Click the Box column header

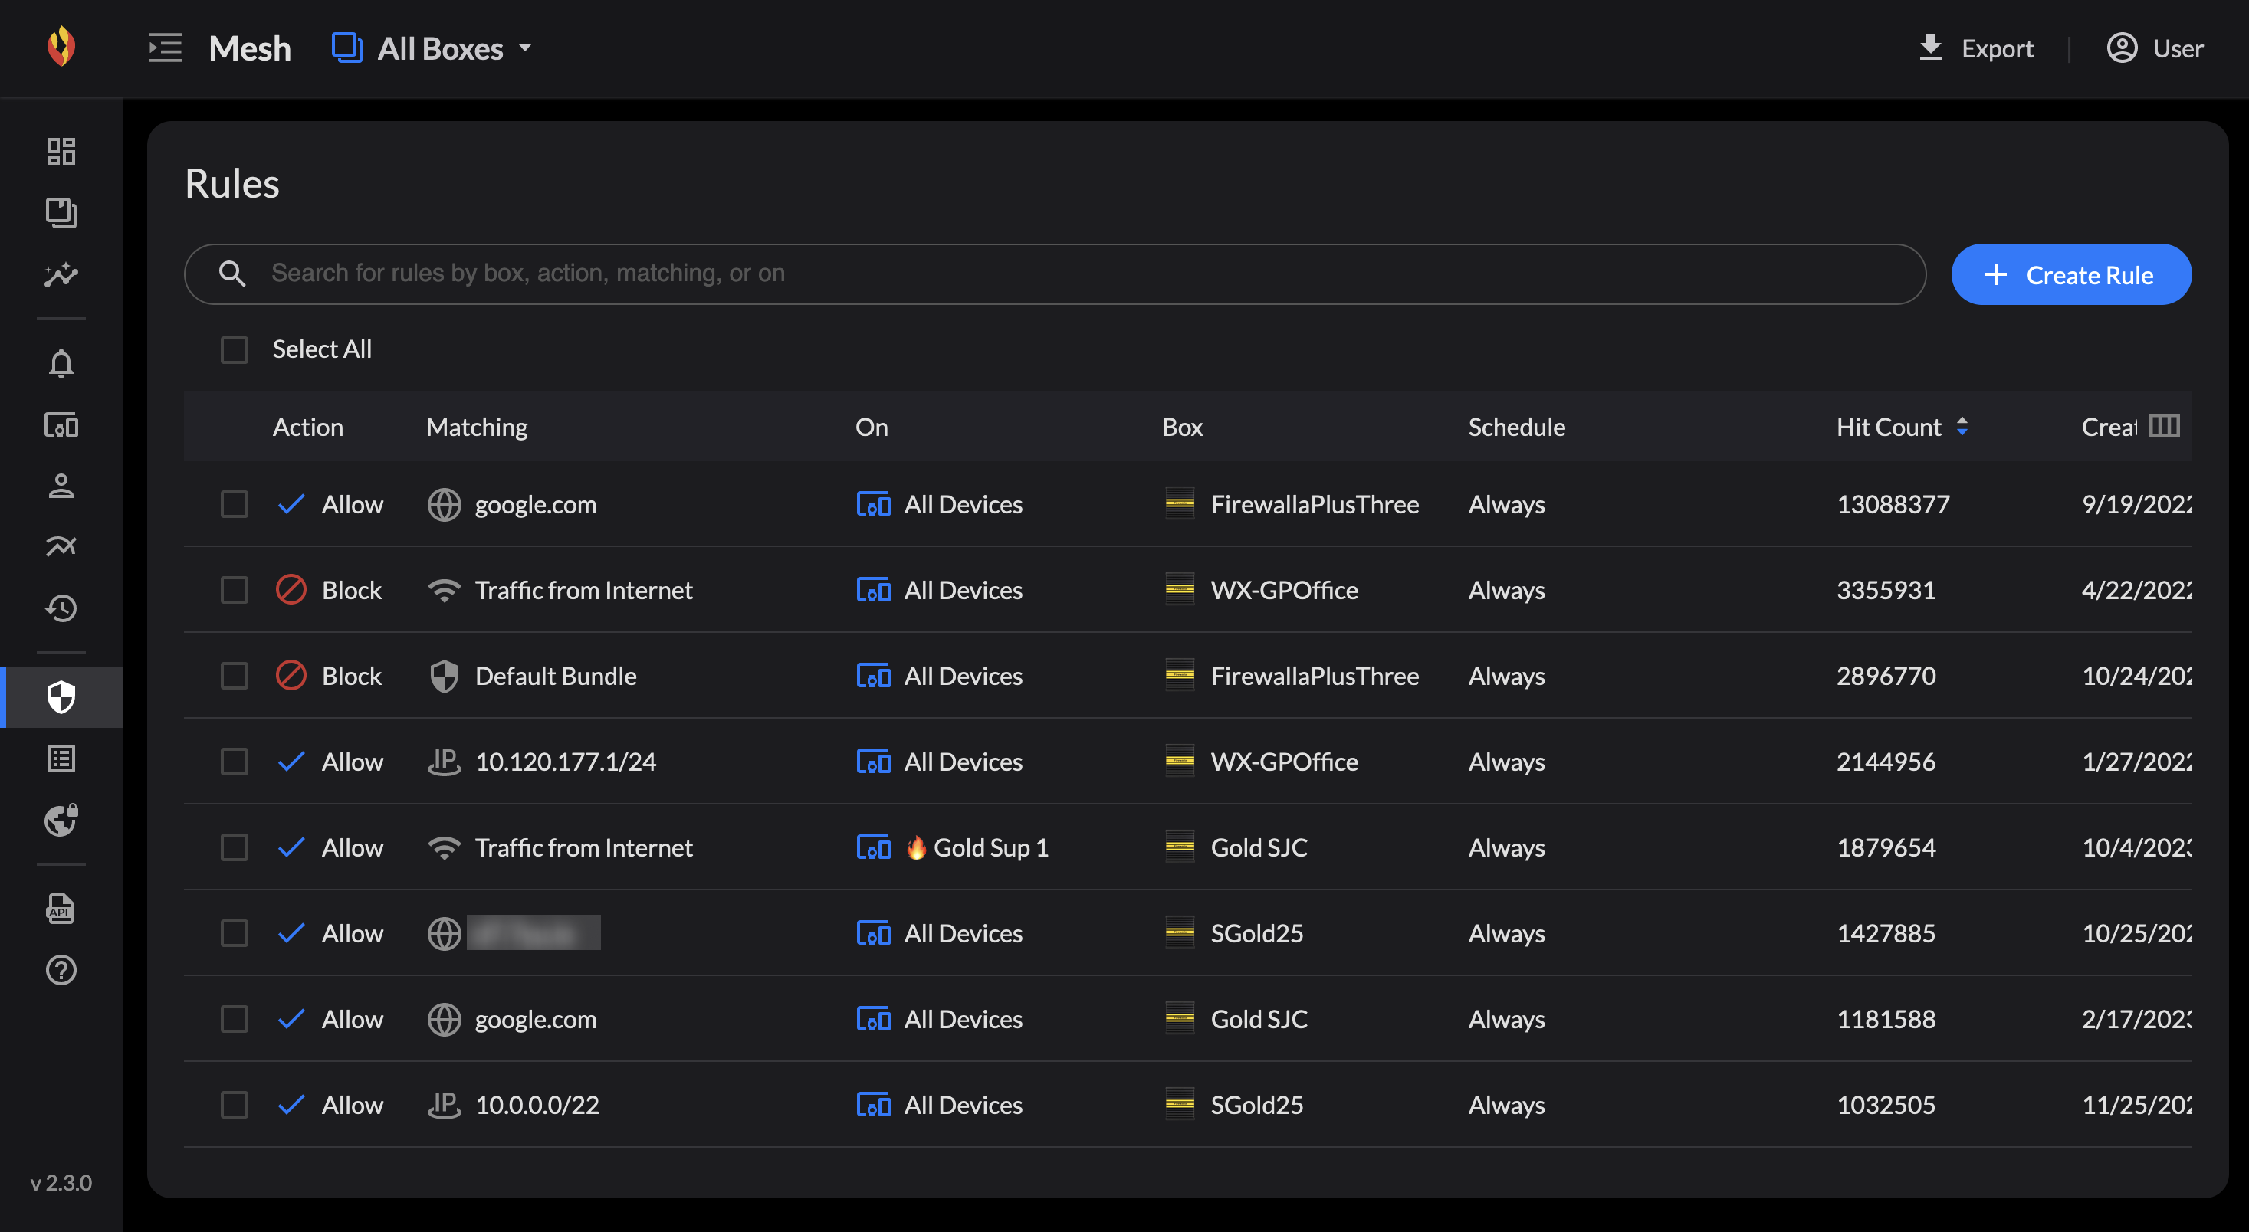pos(1182,427)
